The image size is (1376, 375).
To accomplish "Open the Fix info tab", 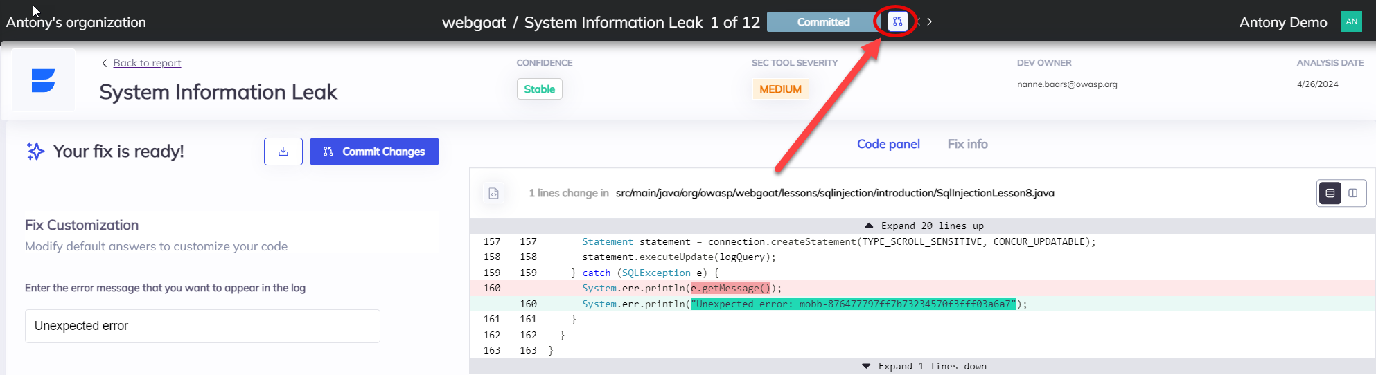I will tap(967, 145).
